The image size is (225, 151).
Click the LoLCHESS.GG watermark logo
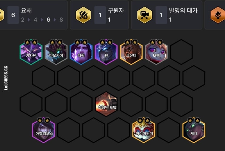click(6, 78)
